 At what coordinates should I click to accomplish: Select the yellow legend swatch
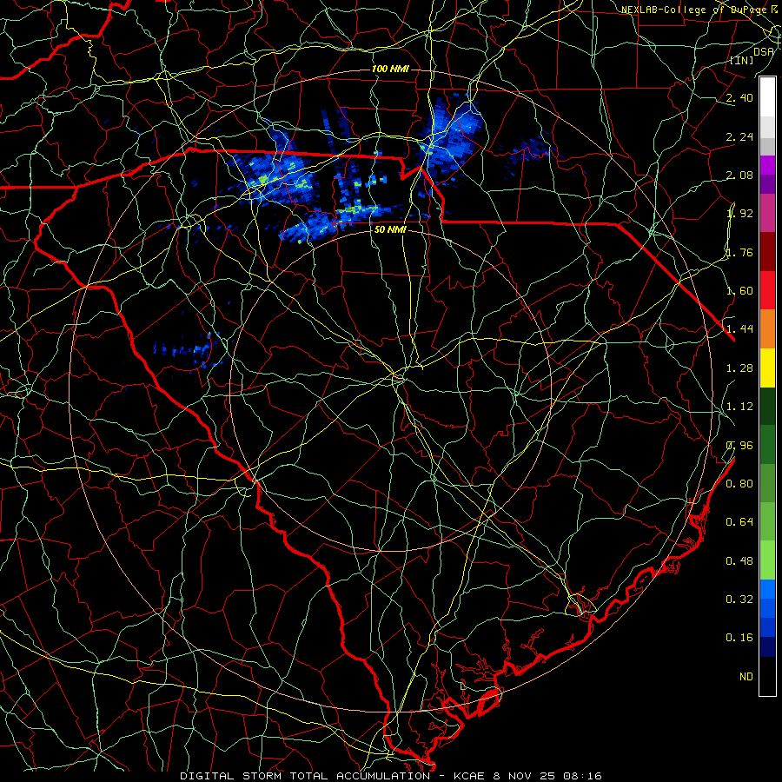click(767, 368)
